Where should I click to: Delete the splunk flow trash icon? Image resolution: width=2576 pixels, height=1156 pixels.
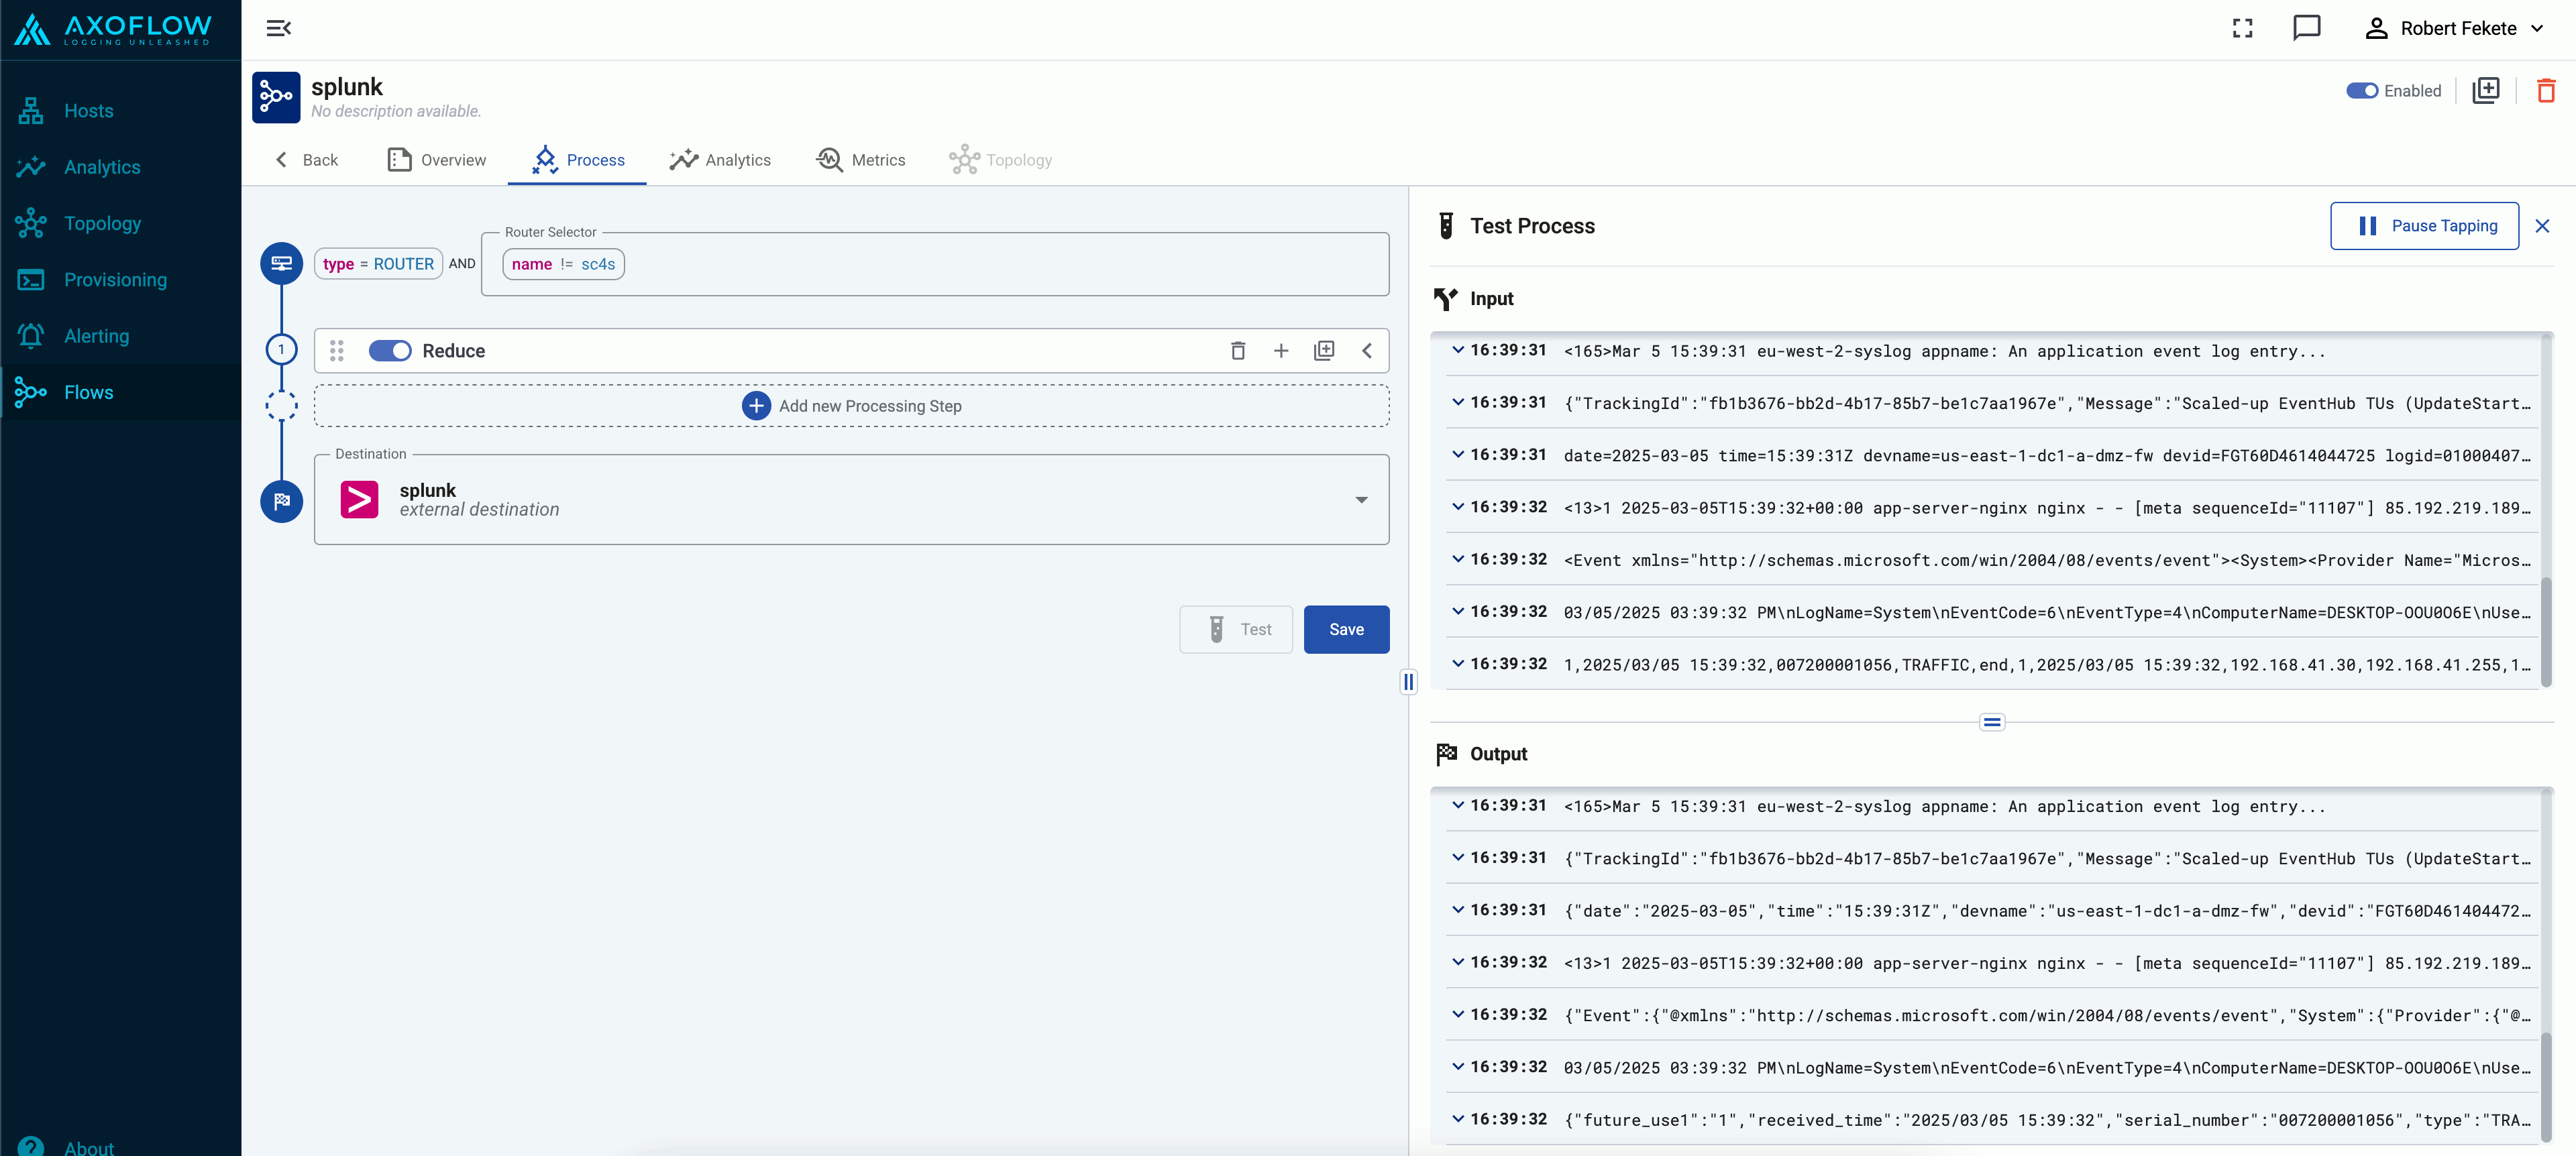click(x=2545, y=91)
